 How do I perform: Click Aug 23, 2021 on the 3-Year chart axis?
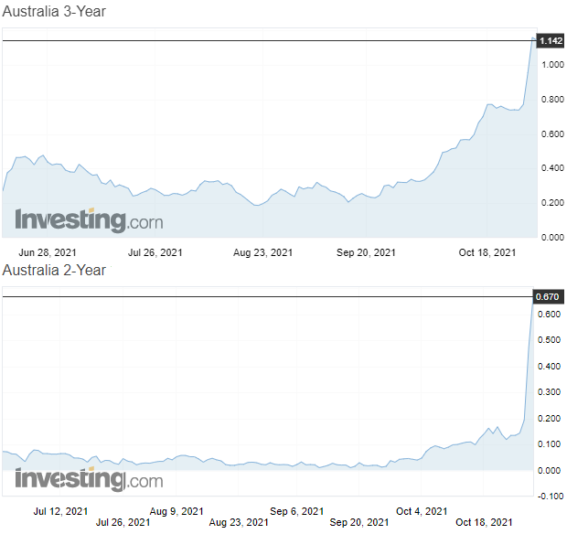(263, 251)
